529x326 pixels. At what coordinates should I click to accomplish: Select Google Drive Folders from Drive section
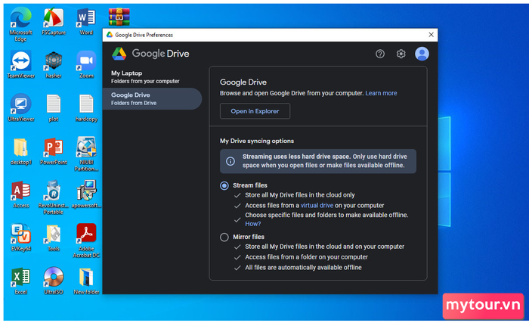(152, 98)
